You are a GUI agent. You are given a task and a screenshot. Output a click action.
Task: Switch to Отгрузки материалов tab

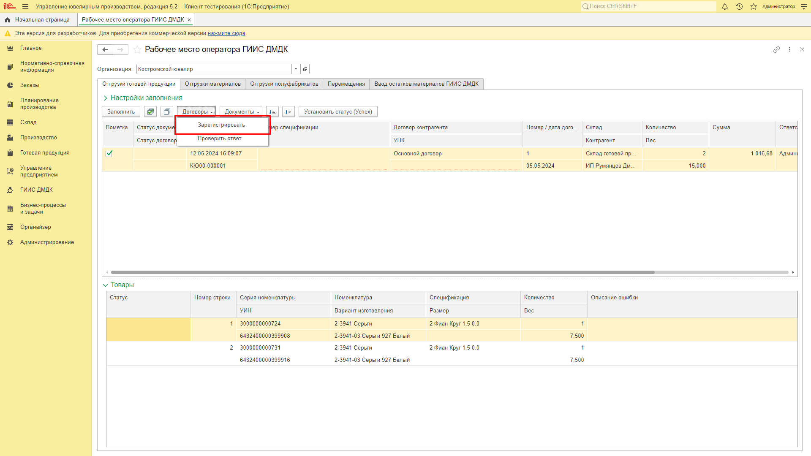coord(212,84)
